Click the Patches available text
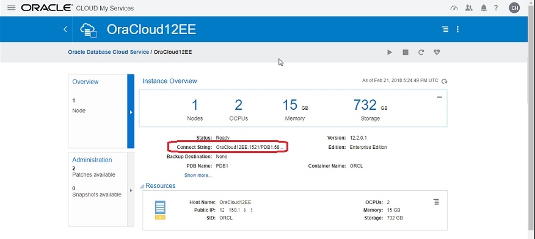 click(x=94, y=174)
